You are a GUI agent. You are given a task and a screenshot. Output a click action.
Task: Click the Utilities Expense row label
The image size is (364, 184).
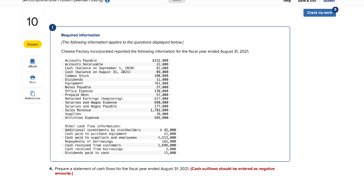click(82, 118)
